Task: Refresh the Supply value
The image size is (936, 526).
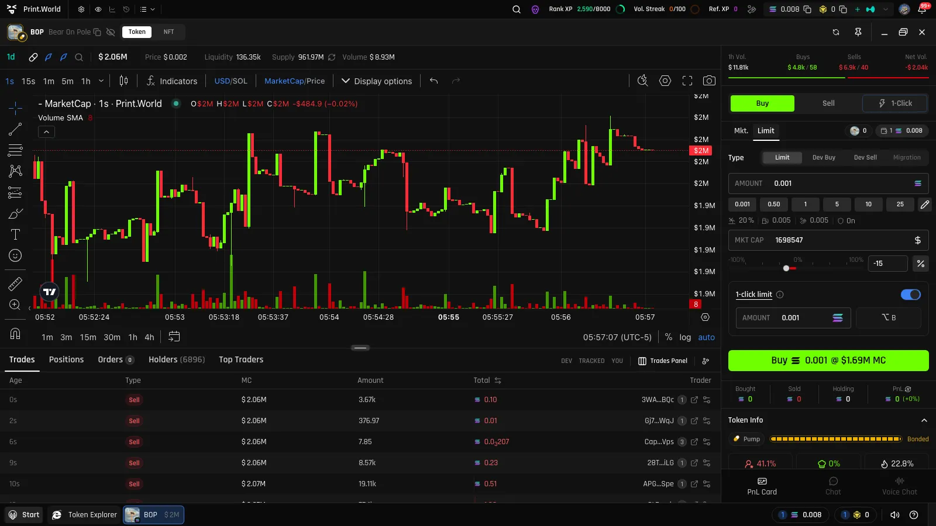Action: click(332, 57)
